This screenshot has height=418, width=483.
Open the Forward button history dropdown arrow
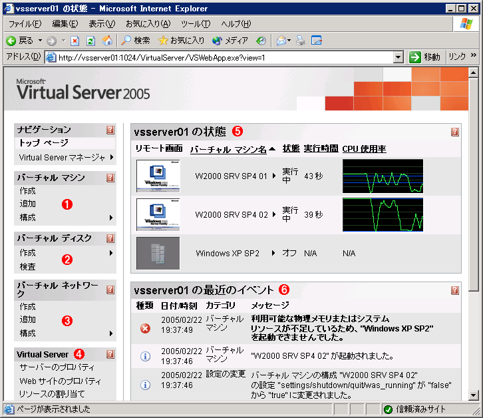63,41
